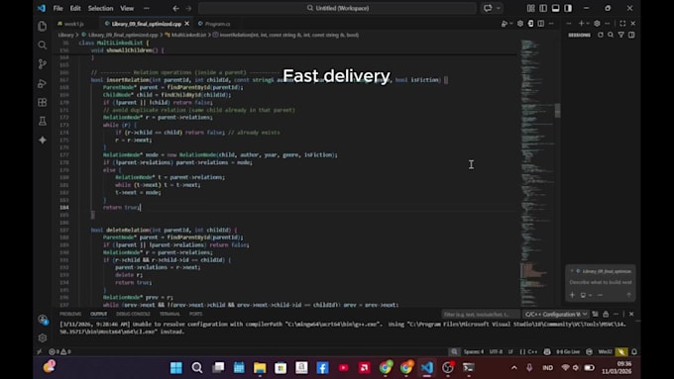Send the chat message arrow
The height and width of the screenshot is (379, 674).
coord(628,295)
